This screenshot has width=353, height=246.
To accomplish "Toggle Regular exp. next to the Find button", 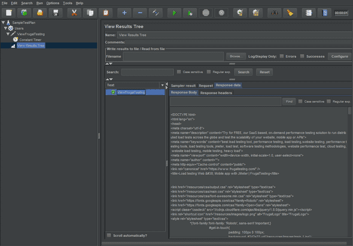I will 328,101.
